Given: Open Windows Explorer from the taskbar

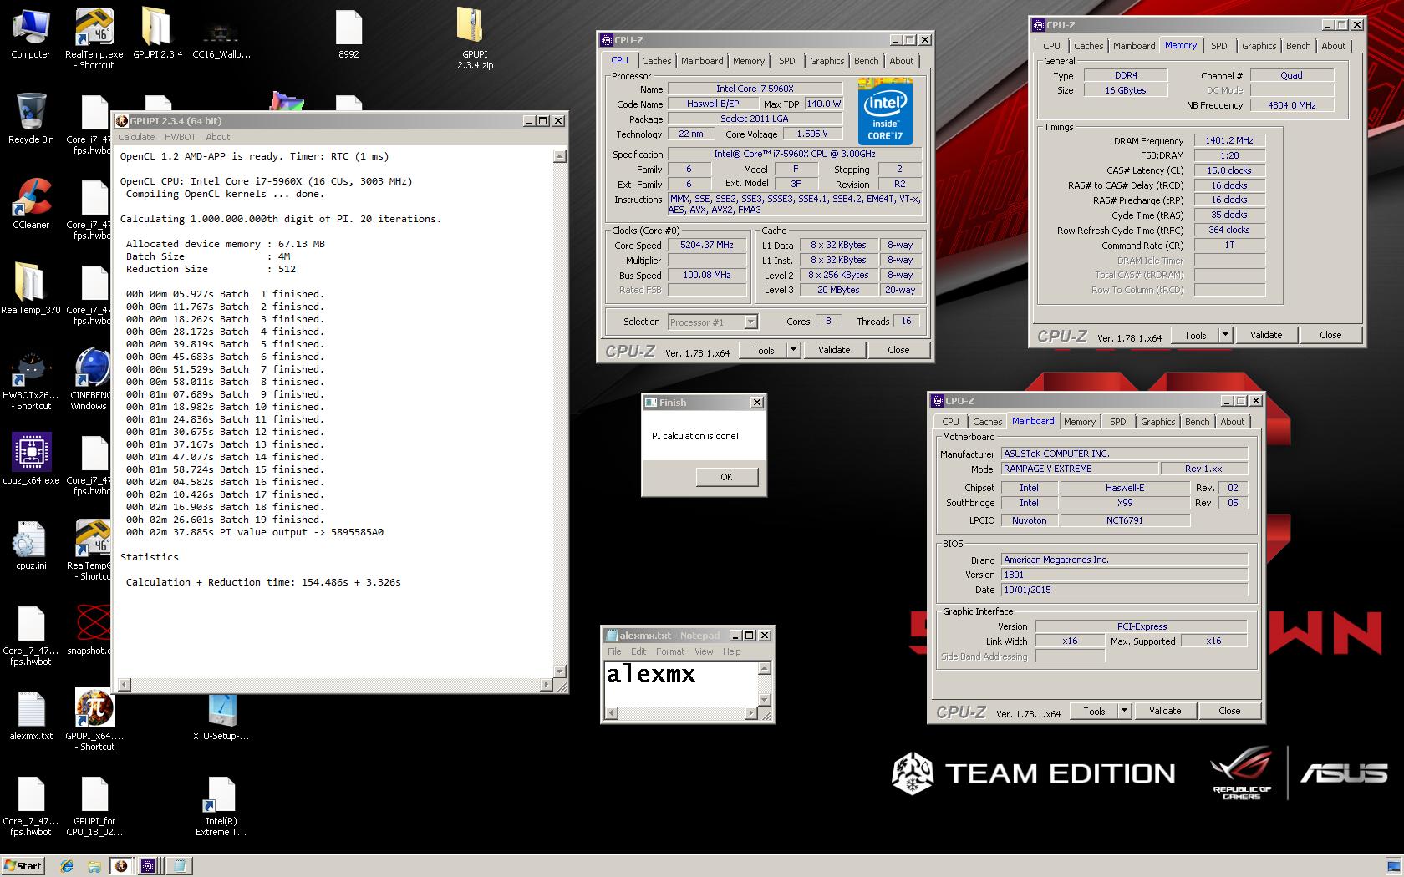Looking at the screenshot, I should 94,866.
